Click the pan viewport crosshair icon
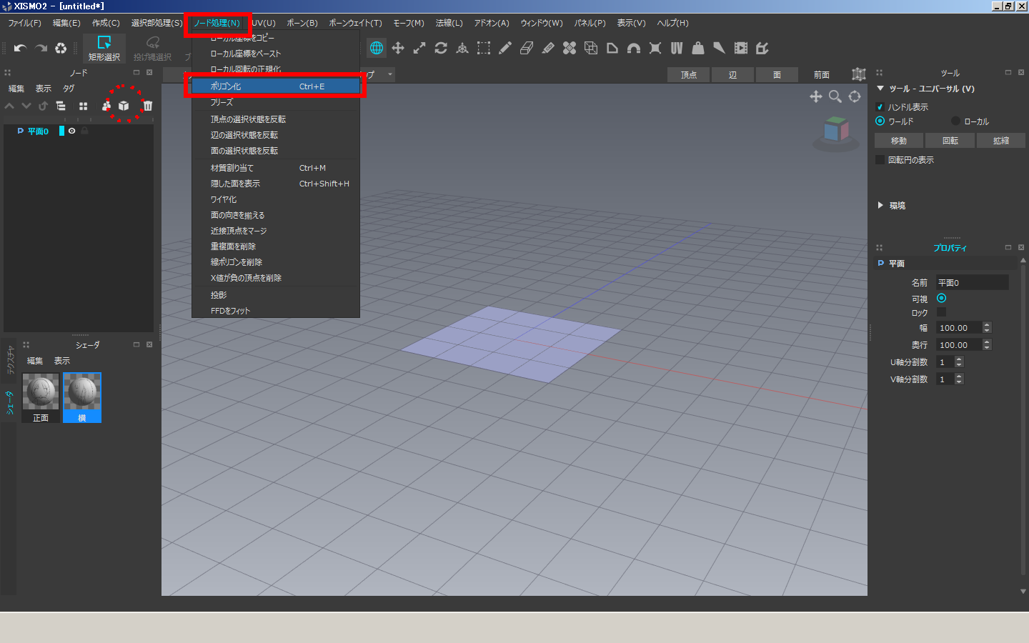Viewport: 1029px width, 643px height. pyautogui.click(x=815, y=96)
